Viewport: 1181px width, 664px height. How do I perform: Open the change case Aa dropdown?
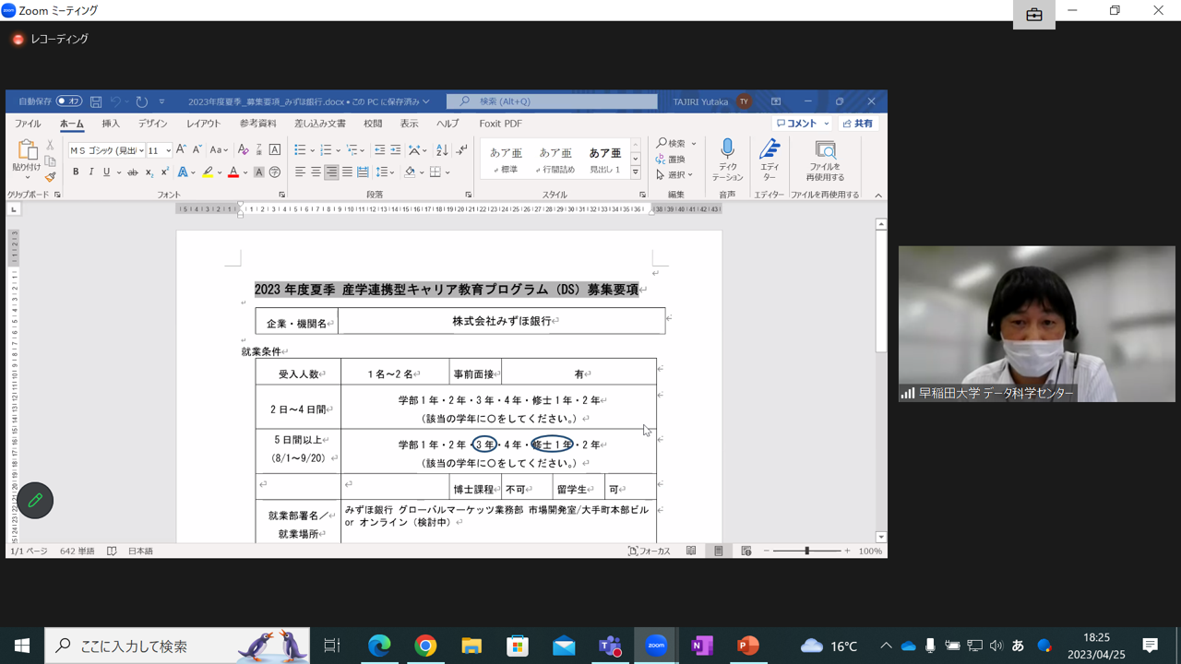(219, 149)
